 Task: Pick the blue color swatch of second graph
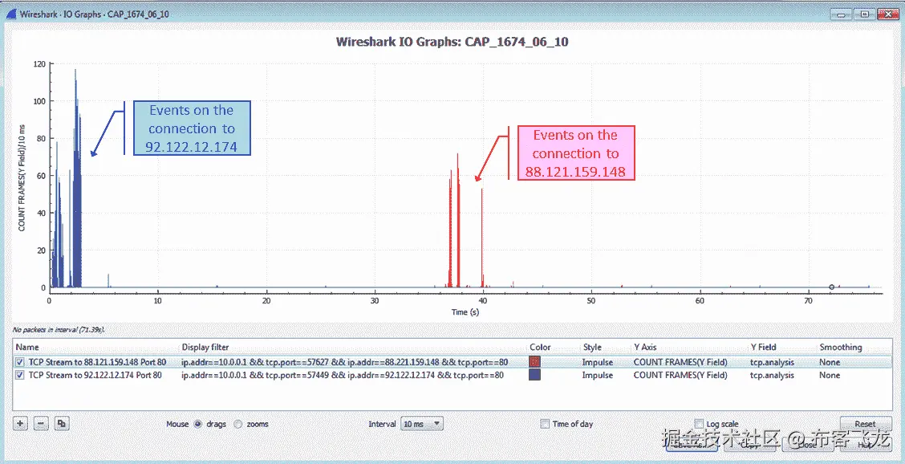pyautogui.click(x=534, y=375)
